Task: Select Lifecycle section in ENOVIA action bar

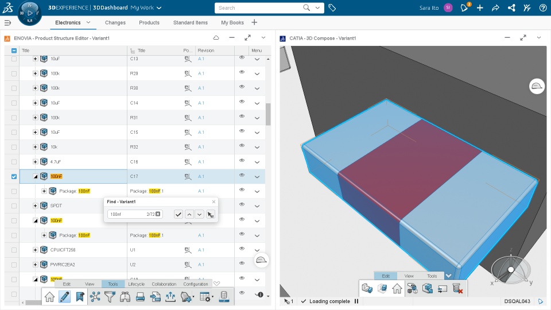Action: click(x=137, y=284)
